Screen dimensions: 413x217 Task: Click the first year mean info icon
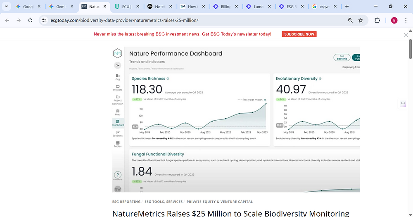265,100
